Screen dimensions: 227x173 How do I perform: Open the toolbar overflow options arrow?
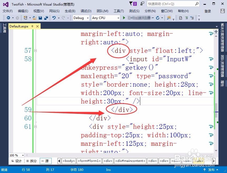[x=199, y=18]
